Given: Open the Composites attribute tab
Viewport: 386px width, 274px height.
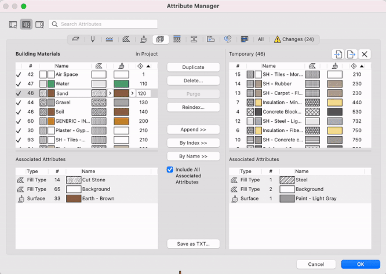Looking at the screenshot, I should [x=177, y=39].
